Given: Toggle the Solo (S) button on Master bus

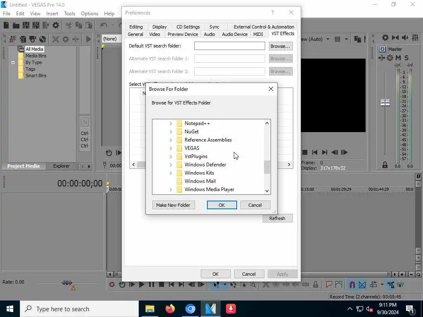Looking at the screenshot, I should 406,58.
